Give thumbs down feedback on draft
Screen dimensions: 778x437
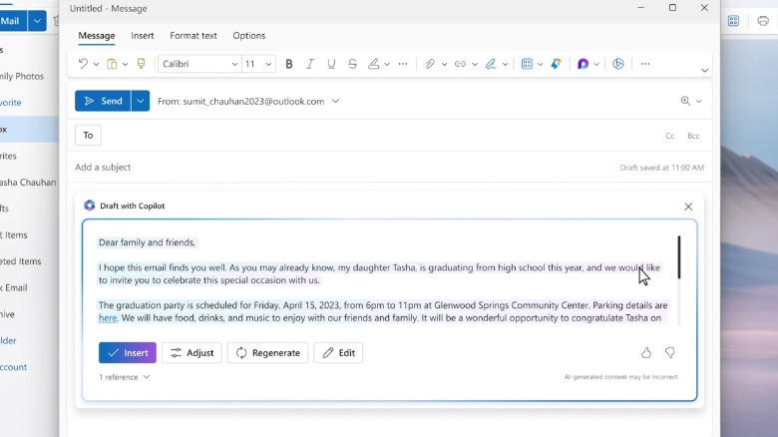[x=670, y=352]
